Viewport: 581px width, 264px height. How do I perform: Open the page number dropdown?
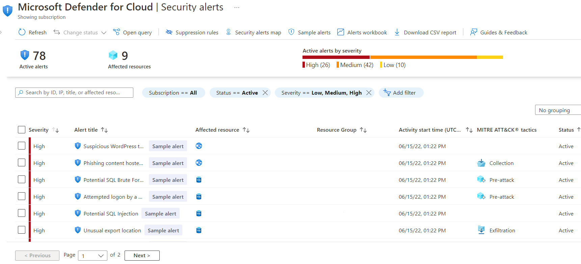click(93, 256)
